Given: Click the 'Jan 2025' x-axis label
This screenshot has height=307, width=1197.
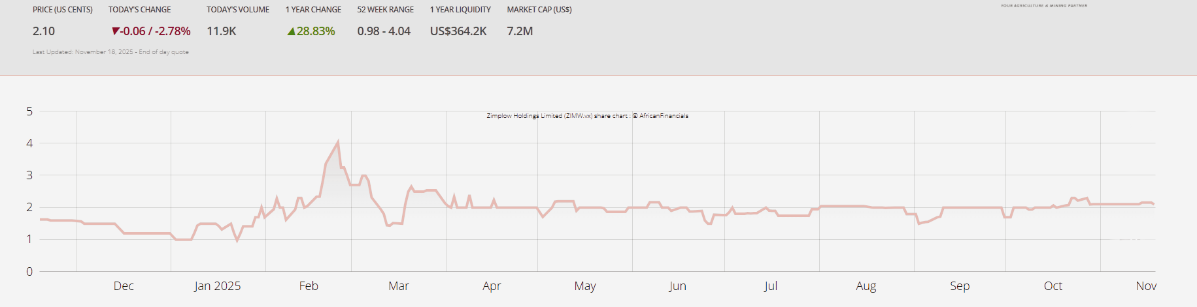Looking at the screenshot, I should coord(217,286).
